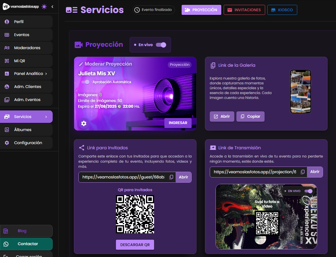Image resolution: width=336 pixels, height=257 pixels.
Task: Click the expiry date 27/08/2025 text
Action: pyautogui.click(x=106, y=107)
